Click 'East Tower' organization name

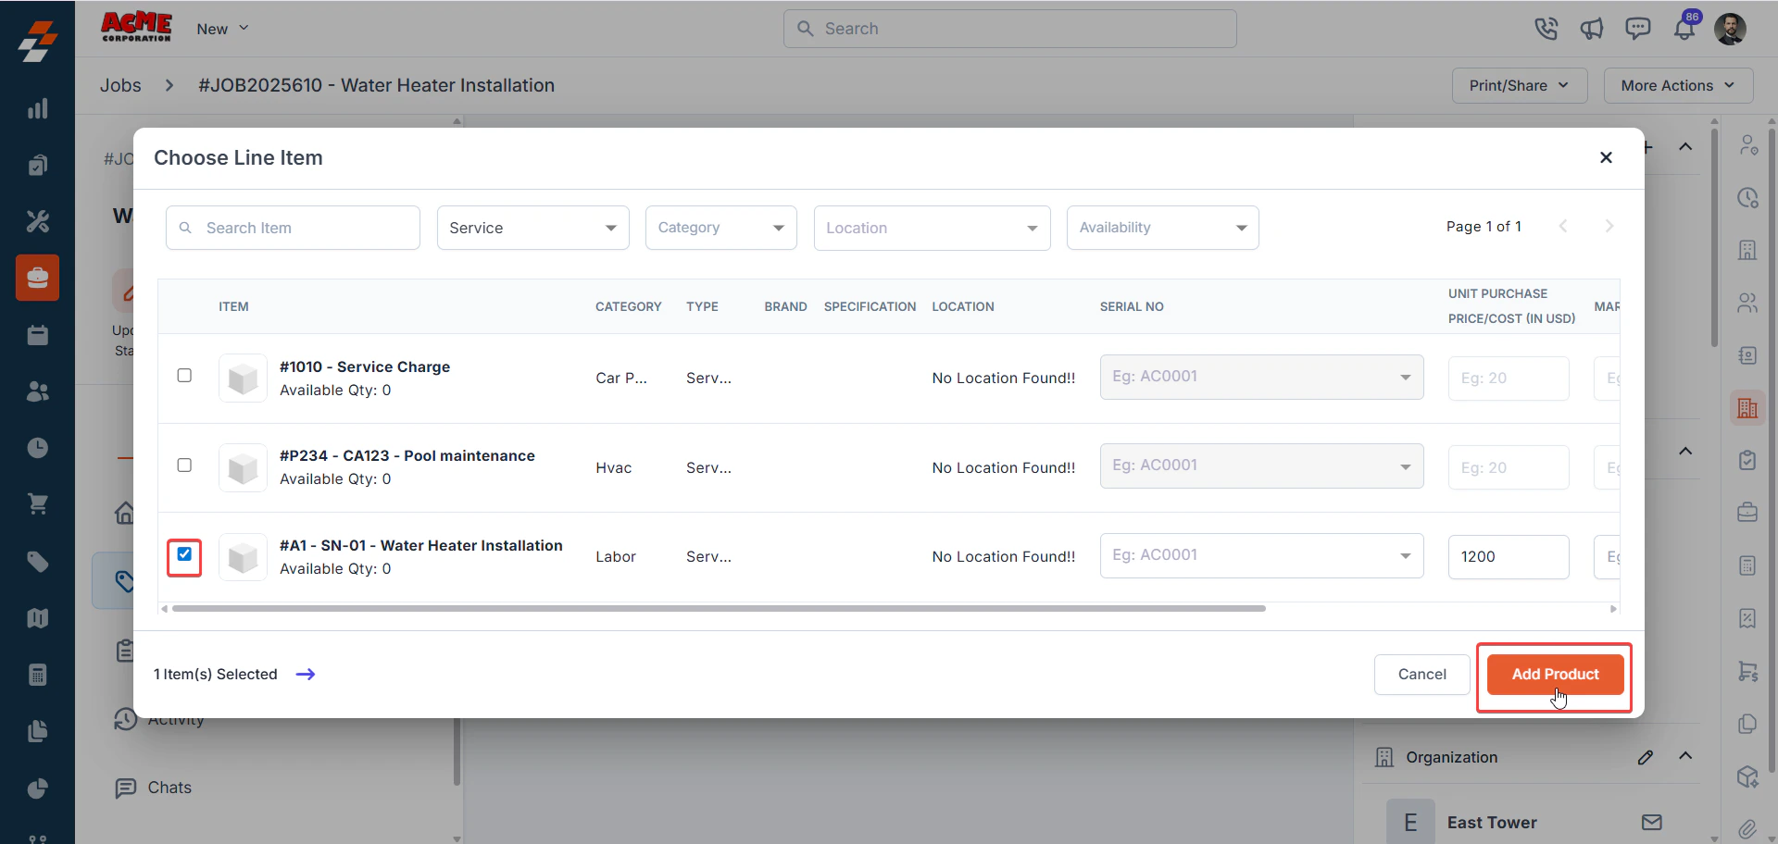pos(1492,823)
